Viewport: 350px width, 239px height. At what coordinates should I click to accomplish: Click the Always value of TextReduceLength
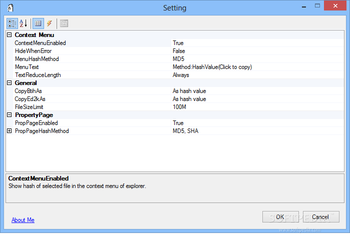tap(257, 75)
